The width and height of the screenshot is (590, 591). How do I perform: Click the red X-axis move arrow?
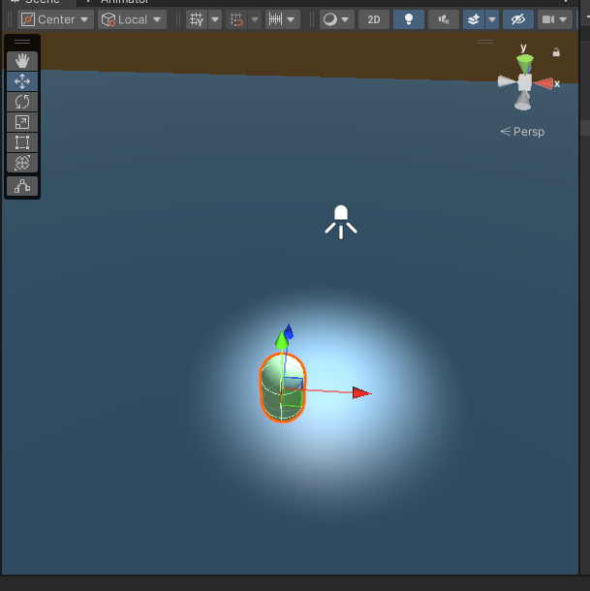[x=361, y=393]
